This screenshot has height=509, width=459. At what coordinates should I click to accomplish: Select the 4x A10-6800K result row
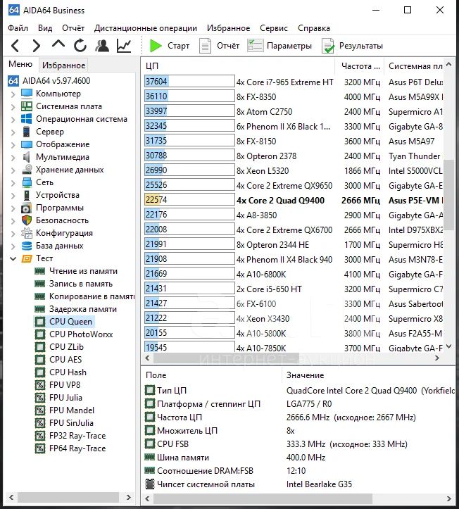(294, 275)
